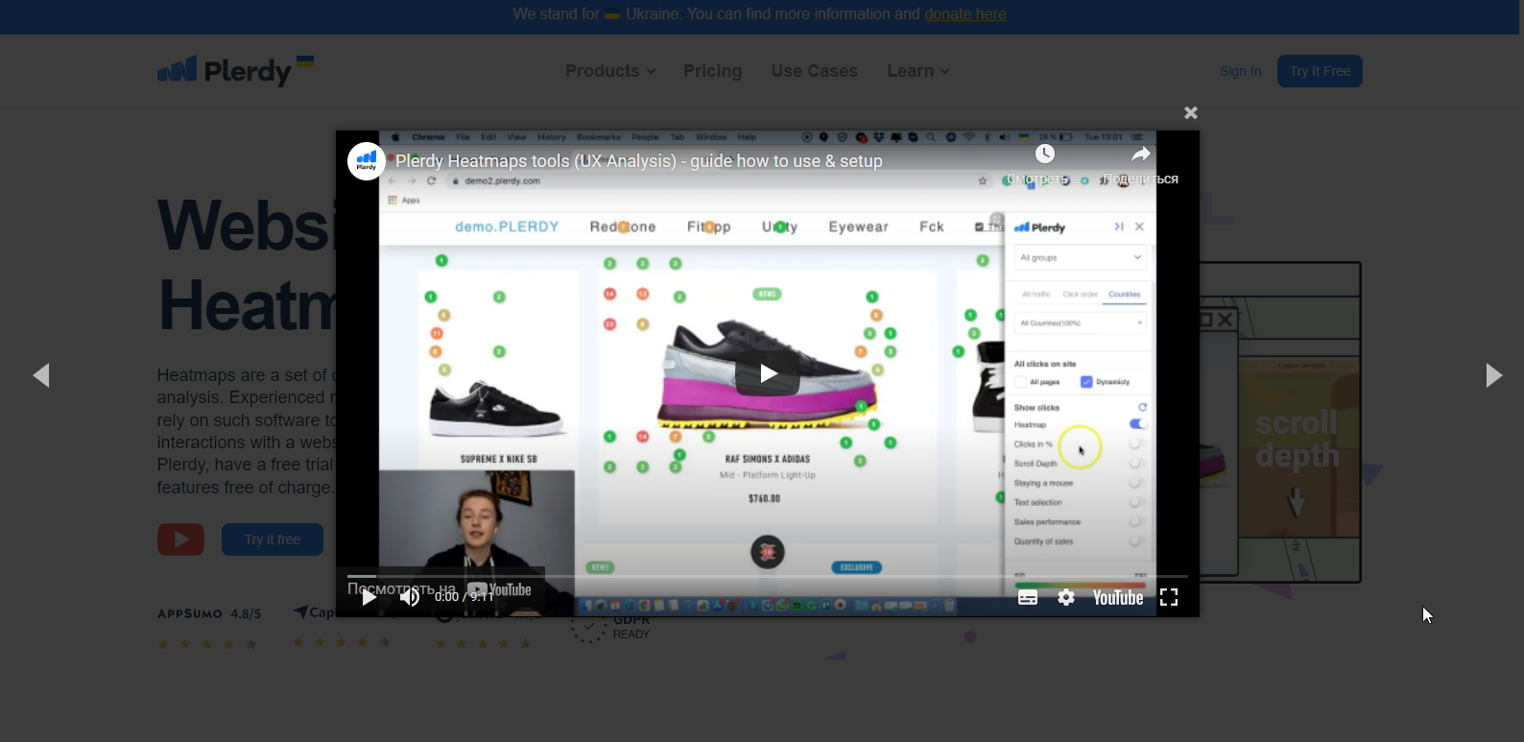Image resolution: width=1524 pixels, height=742 pixels.
Task: Click the red YouTube play button on page
Action: (180, 539)
